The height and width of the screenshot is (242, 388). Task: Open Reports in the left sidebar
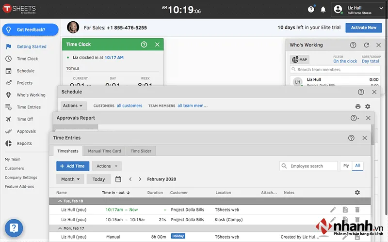point(24,143)
